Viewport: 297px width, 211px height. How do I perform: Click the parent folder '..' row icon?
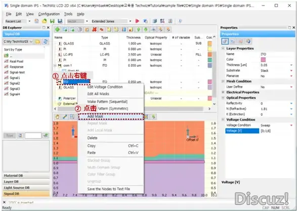pyautogui.click(x=6, y=56)
